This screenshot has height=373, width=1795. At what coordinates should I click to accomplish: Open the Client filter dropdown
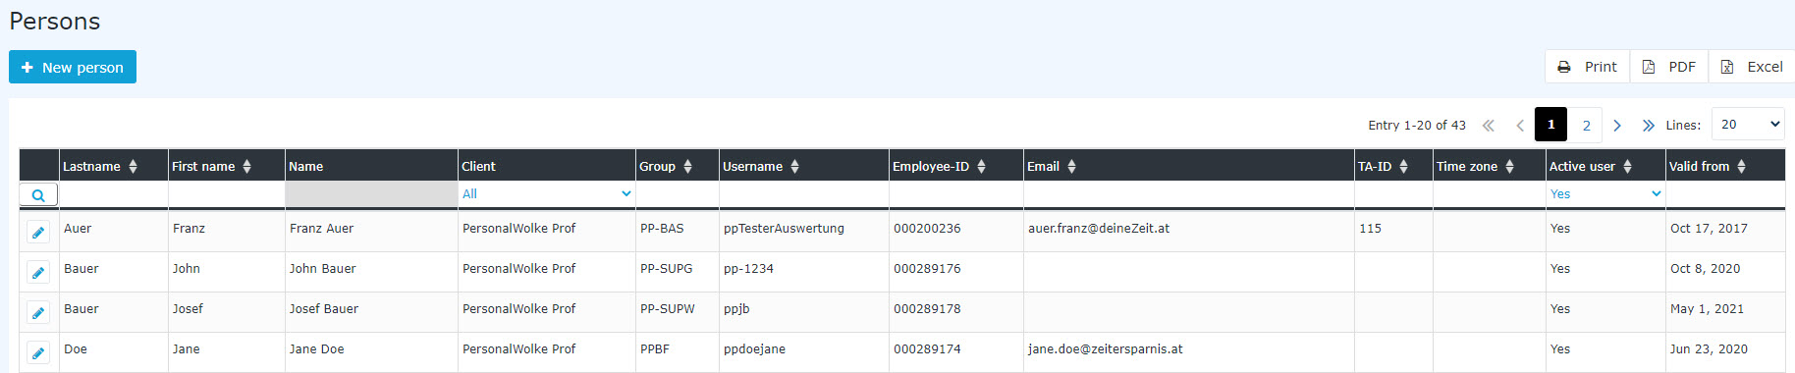point(547,194)
